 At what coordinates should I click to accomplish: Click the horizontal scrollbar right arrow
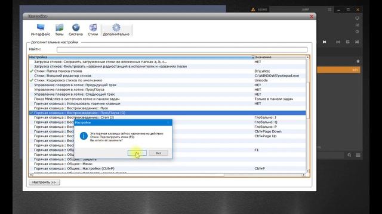click(304, 175)
